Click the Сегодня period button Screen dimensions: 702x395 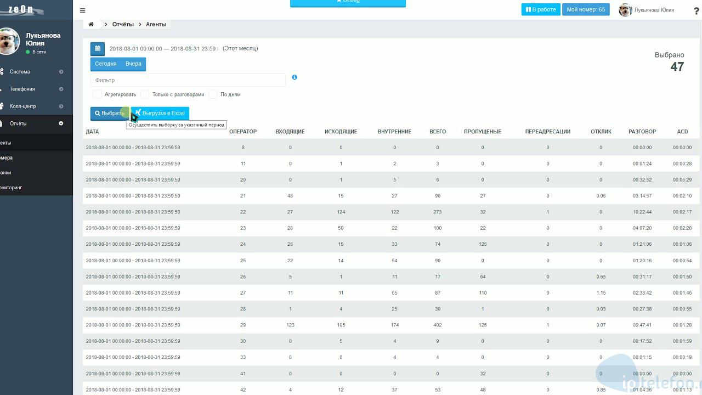pos(106,64)
